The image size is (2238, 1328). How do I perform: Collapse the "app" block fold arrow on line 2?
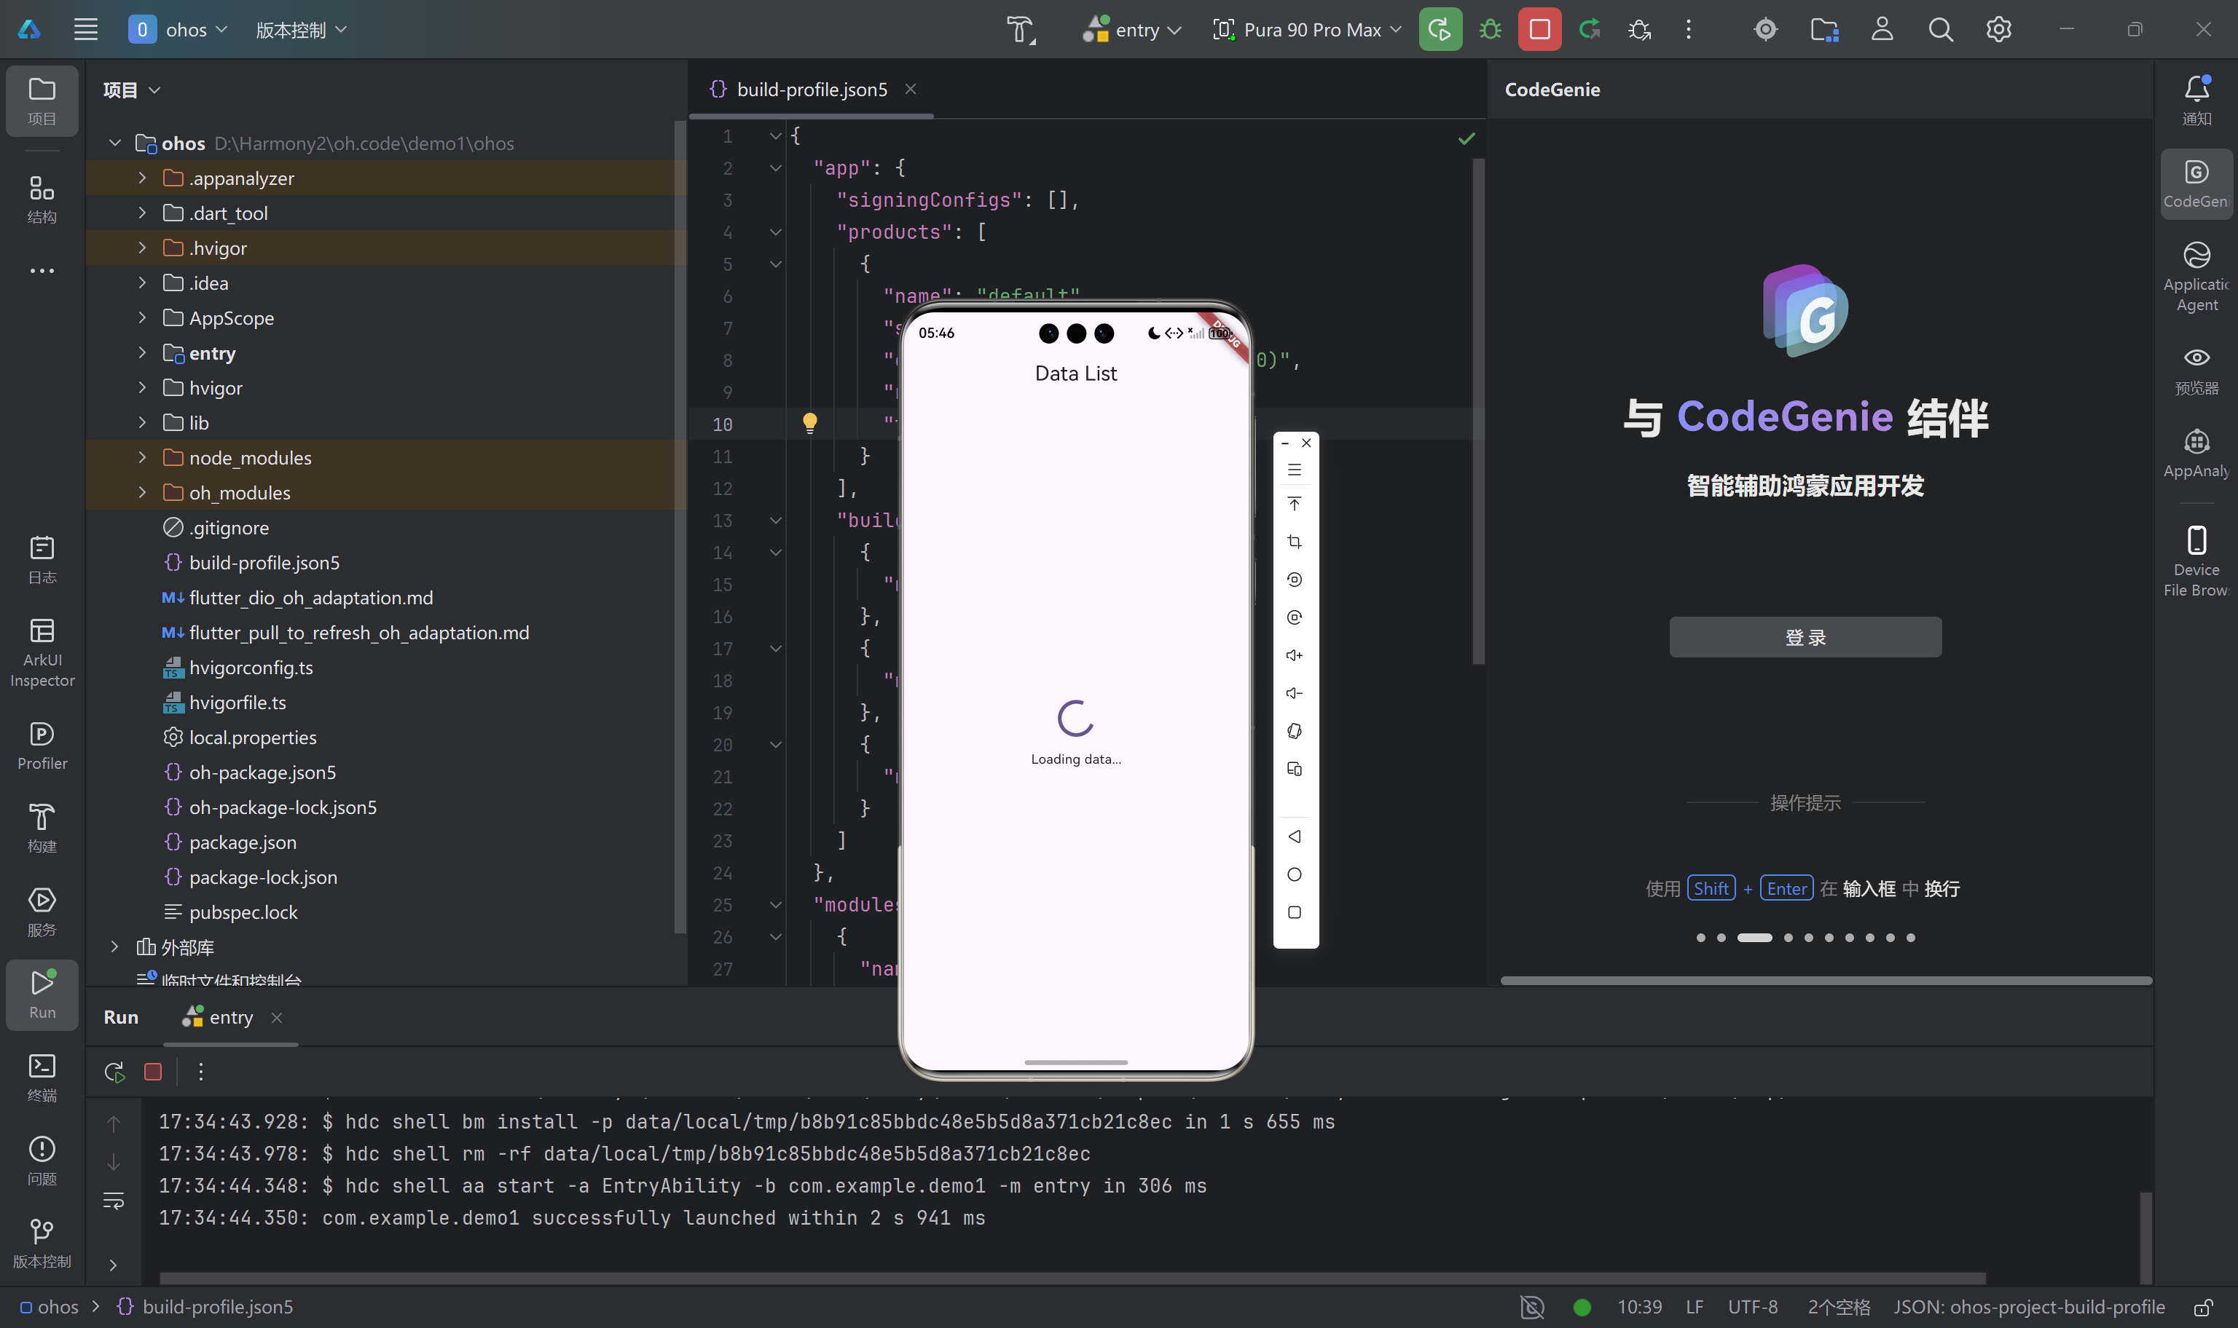click(x=775, y=168)
